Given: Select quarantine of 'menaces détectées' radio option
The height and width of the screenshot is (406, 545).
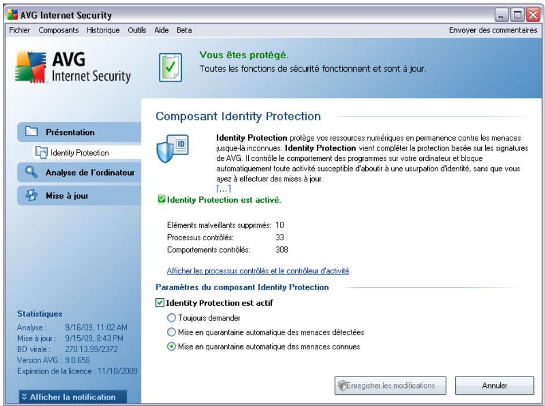Looking at the screenshot, I should click(172, 332).
